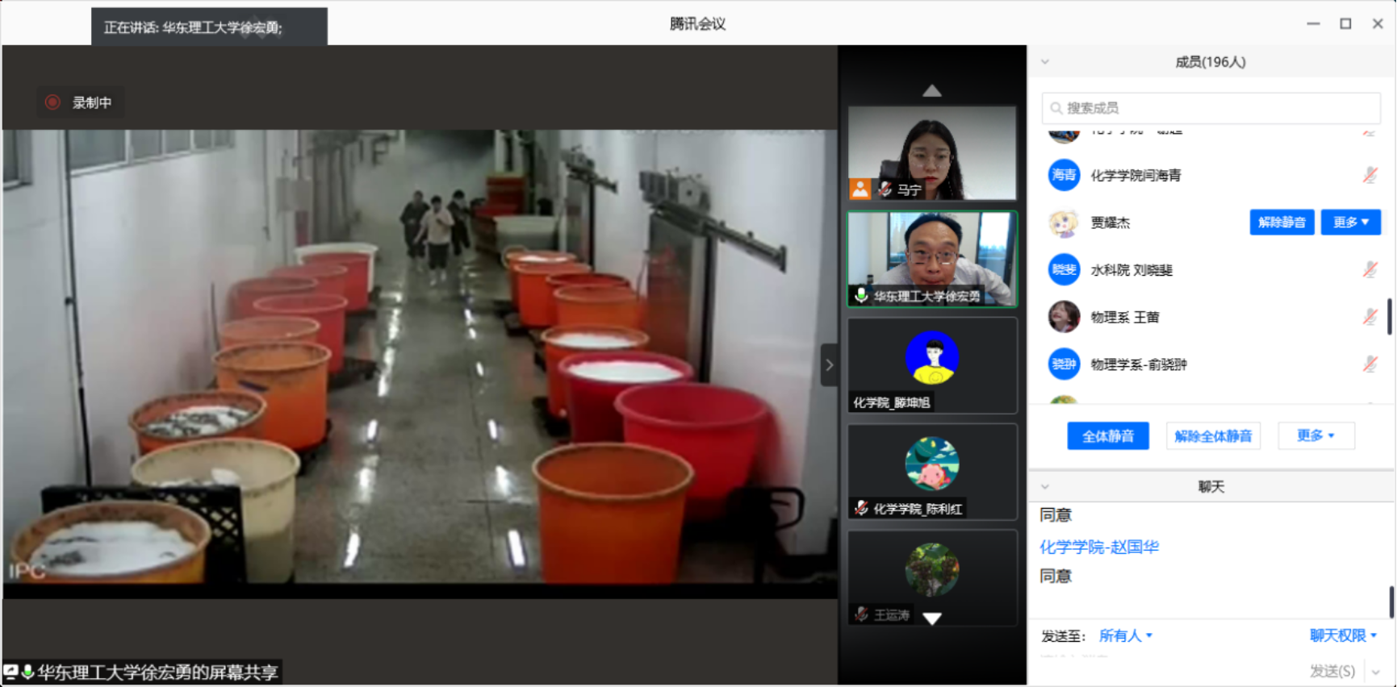Image resolution: width=1397 pixels, height=687 pixels.
Task: Click the 搜索成员 search field
Action: pos(1211,108)
